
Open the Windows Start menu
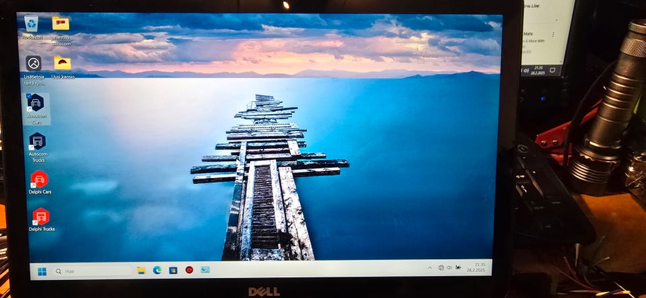[x=42, y=271]
